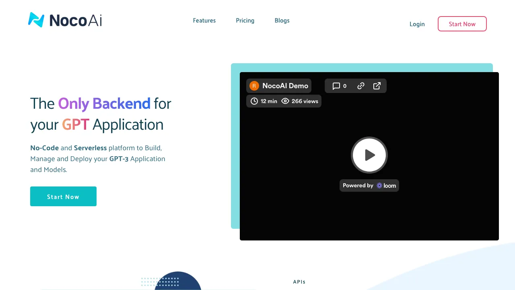Click the Powered by Loom badge

tap(369, 186)
